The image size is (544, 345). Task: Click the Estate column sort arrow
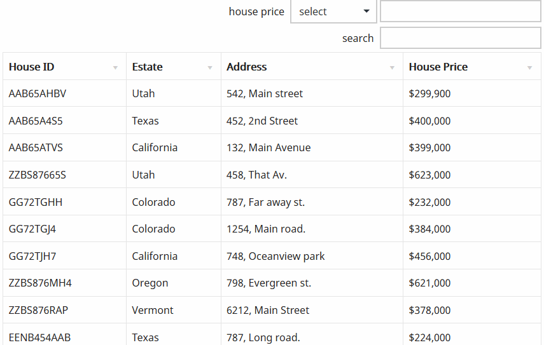[210, 68]
